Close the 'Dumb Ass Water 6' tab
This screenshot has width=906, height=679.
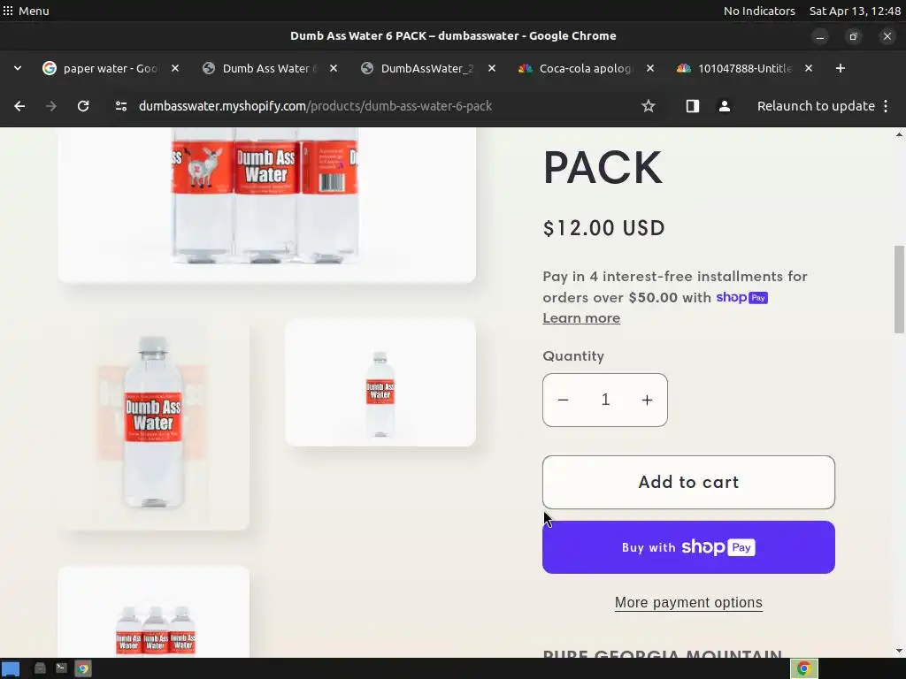coord(334,68)
